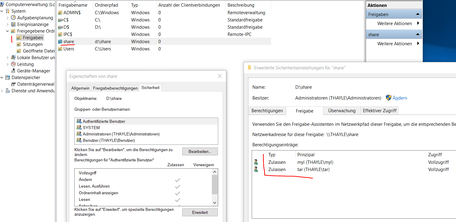The width and height of the screenshot is (456, 222).
Task: Click the Leistung performance icon
Action: click(13, 64)
